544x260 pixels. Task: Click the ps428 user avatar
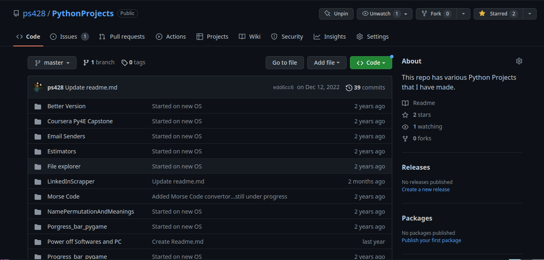pyautogui.click(x=38, y=87)
